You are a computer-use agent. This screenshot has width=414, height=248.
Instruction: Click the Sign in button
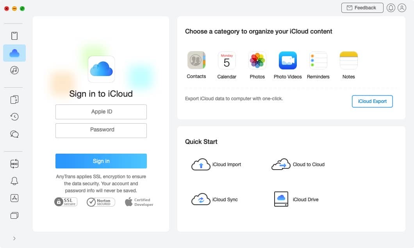pos(101,161)
